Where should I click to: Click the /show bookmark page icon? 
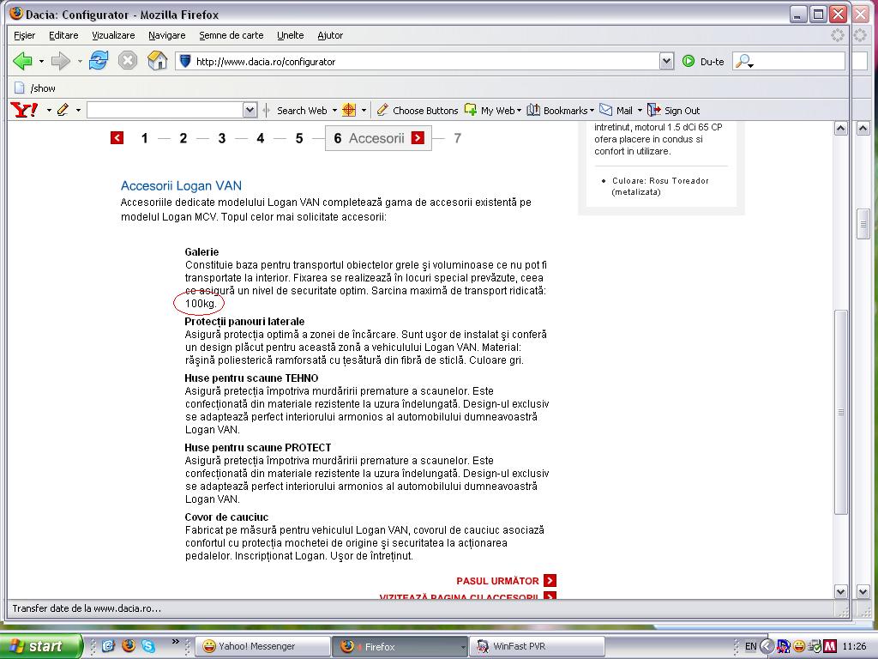[x=20, y=88]
